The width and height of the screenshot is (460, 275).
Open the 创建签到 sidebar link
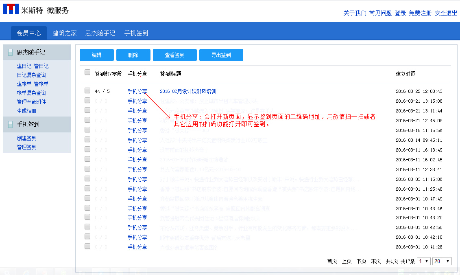(x=26, y=138)
